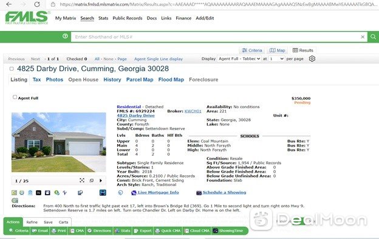Image resolution: width=379 pixels, height=239 pixels.
Task: Click the ShowingTime button
Action: click(x=228, y=230)
